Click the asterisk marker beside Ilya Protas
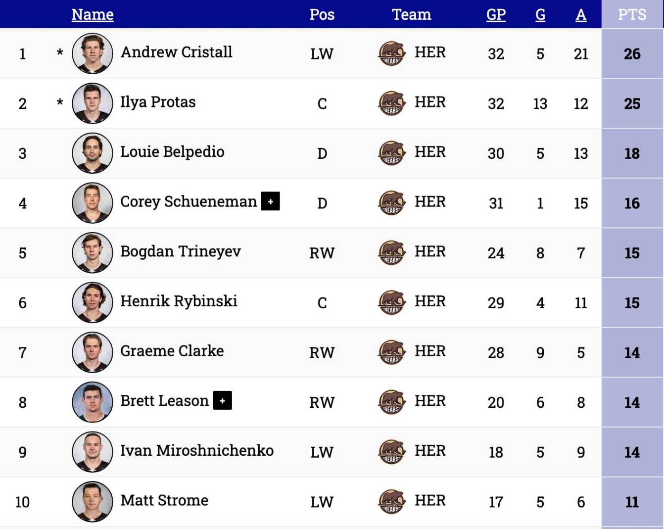This screenshot has width=664, height=529. pos(59,103)
